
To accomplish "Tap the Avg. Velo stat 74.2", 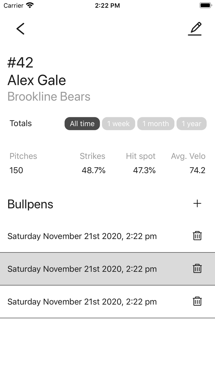I will (197, 170).
